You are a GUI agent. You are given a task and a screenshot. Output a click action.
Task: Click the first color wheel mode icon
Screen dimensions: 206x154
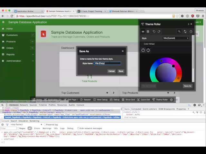[x=143, y=50]
